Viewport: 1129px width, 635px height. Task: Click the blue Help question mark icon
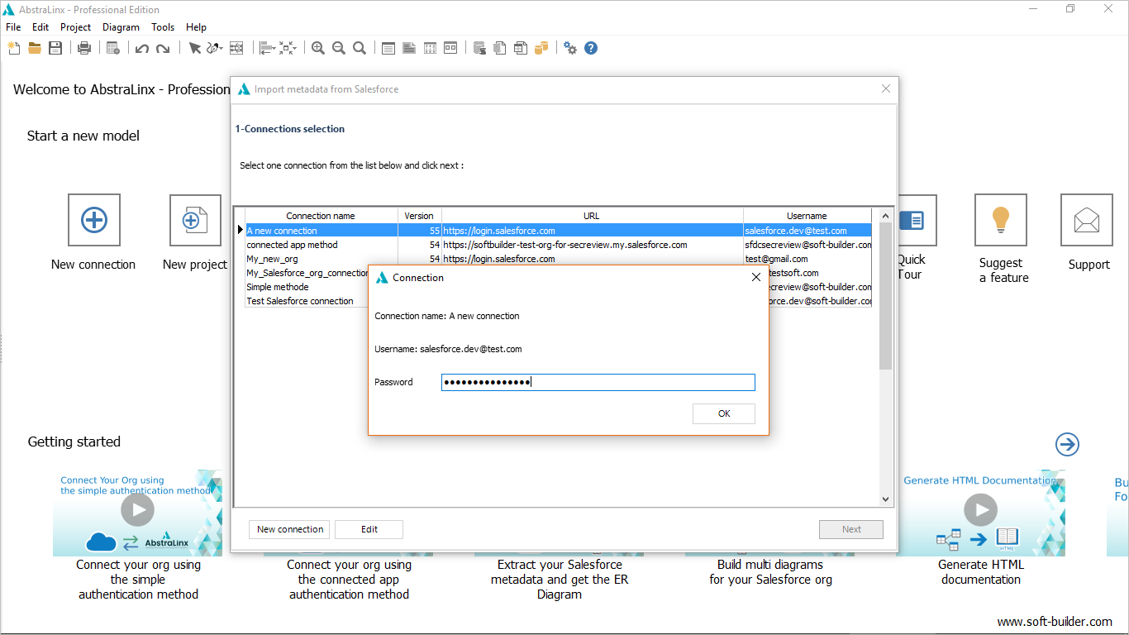tap(591, 48)
